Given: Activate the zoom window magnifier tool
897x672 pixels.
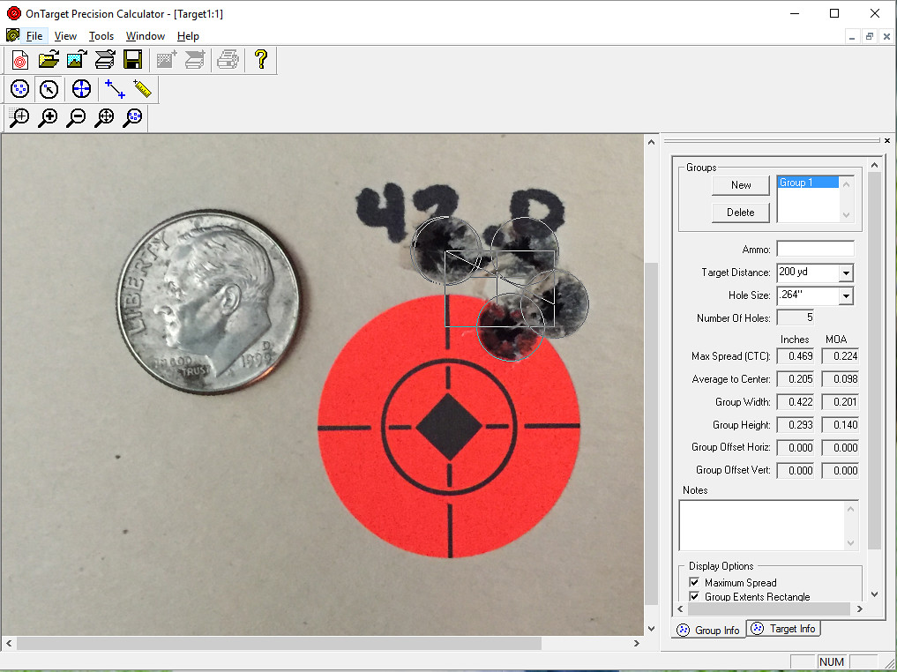Looking at the screenshot, I should coord(19,118).
